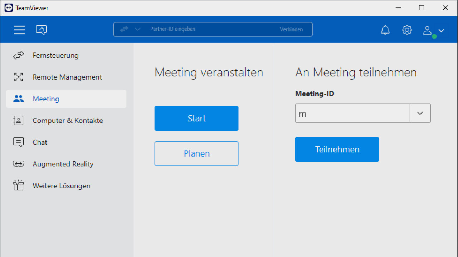This screenshot has width=458, height=257.
Task: Click the Computer & Kontakte icon
Action: pos(18,121)
